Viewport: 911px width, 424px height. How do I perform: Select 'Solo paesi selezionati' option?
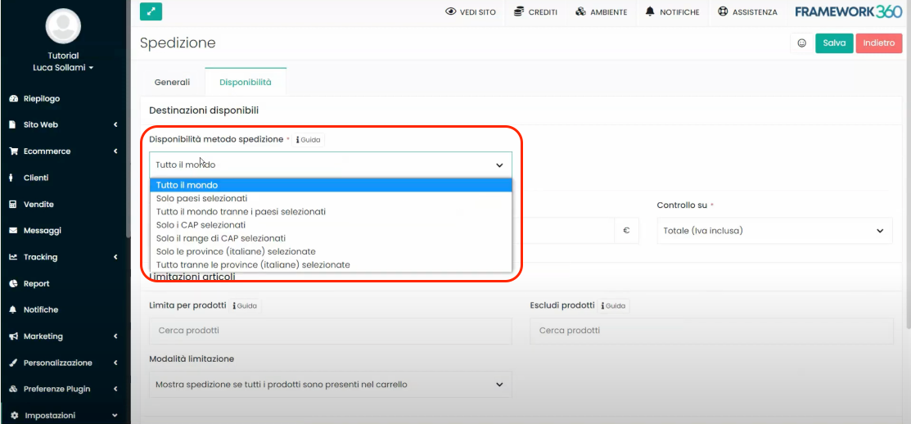pos(201,198)
